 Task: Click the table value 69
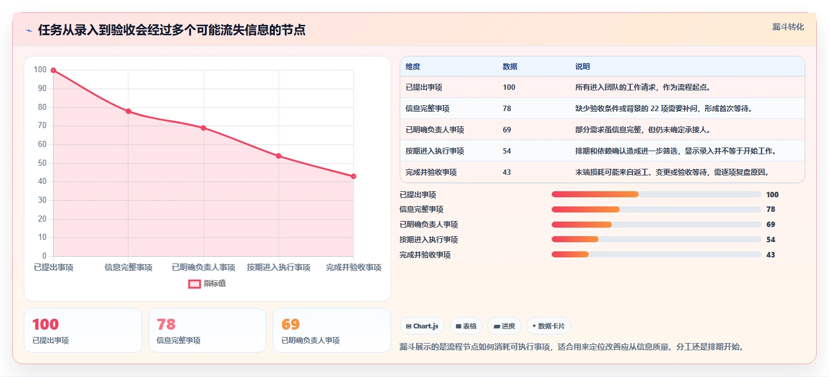507,130
